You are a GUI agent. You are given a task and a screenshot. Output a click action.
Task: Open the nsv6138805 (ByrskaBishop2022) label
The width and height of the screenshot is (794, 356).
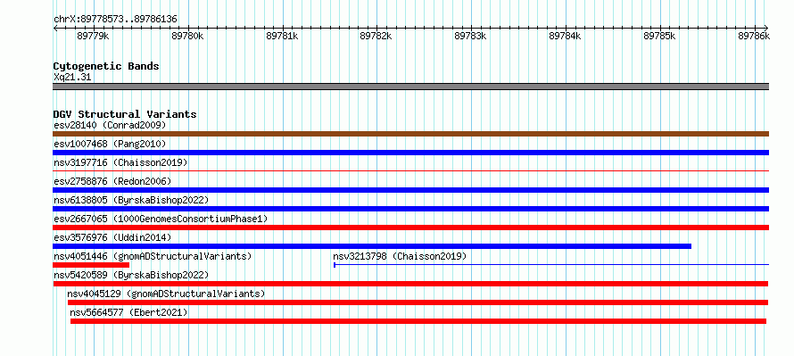pos(131,200)
